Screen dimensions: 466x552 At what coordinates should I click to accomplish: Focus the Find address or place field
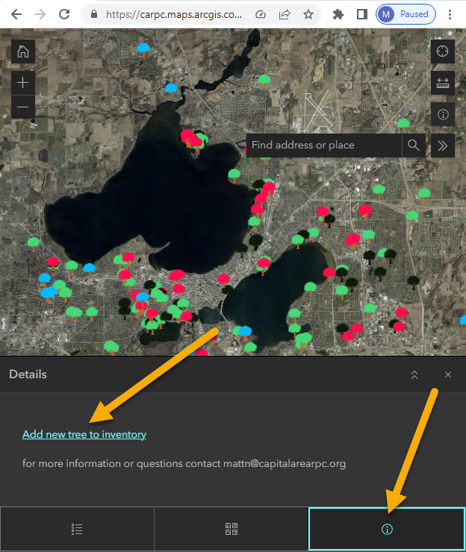point(324,145)
